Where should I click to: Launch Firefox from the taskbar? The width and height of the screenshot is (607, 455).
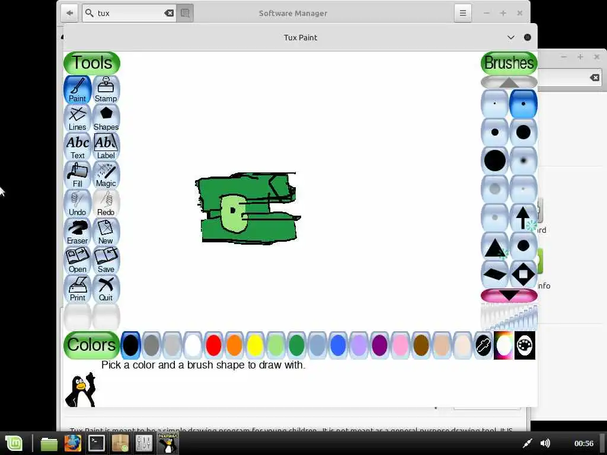tap(73, 443)
